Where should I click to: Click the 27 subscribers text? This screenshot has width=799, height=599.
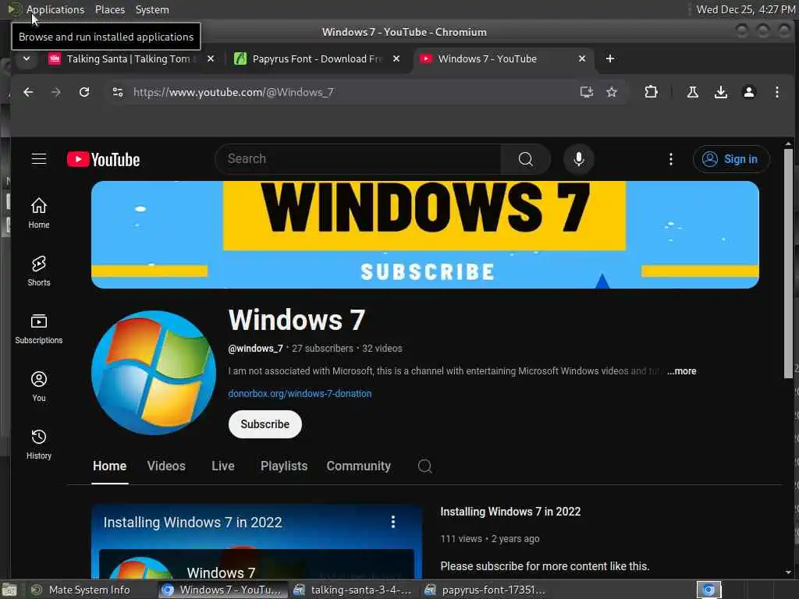click(x=322, y=349)
